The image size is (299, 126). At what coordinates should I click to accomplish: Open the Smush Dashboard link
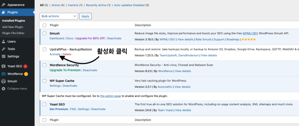57,38
